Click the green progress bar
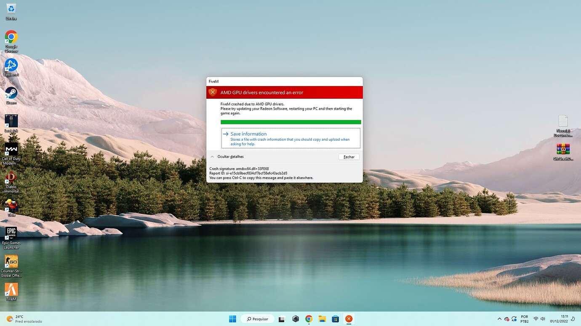This screenshot has height=326, width=581. [290, 122]
